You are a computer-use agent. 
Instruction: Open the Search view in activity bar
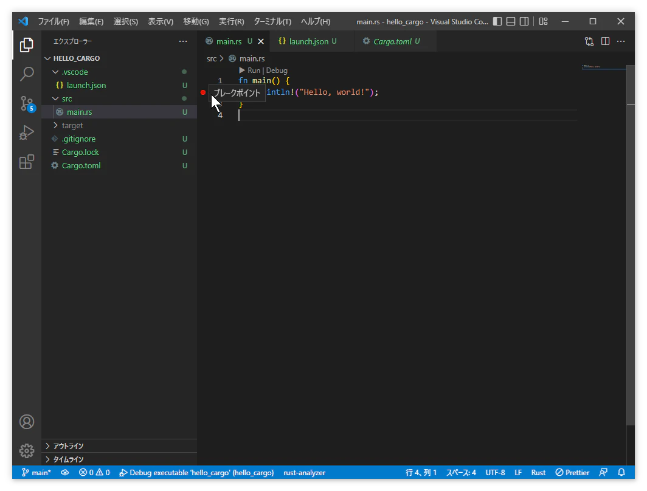pos(26,74)
